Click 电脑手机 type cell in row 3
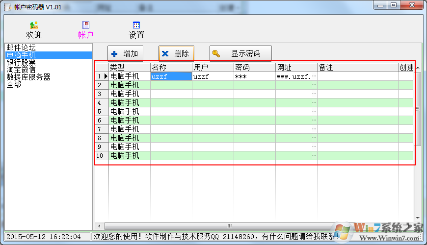The width and height of the screenshot is (427, 245). (130, 94)
